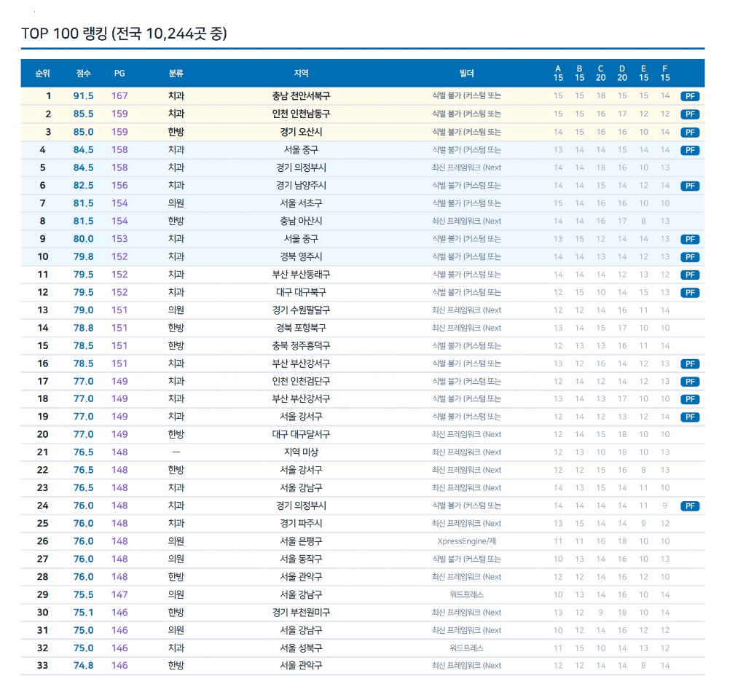Viewport: 746px width, 676px height.
Task: Click the PF badge in rank 18 row
Action: click(690, 399)
